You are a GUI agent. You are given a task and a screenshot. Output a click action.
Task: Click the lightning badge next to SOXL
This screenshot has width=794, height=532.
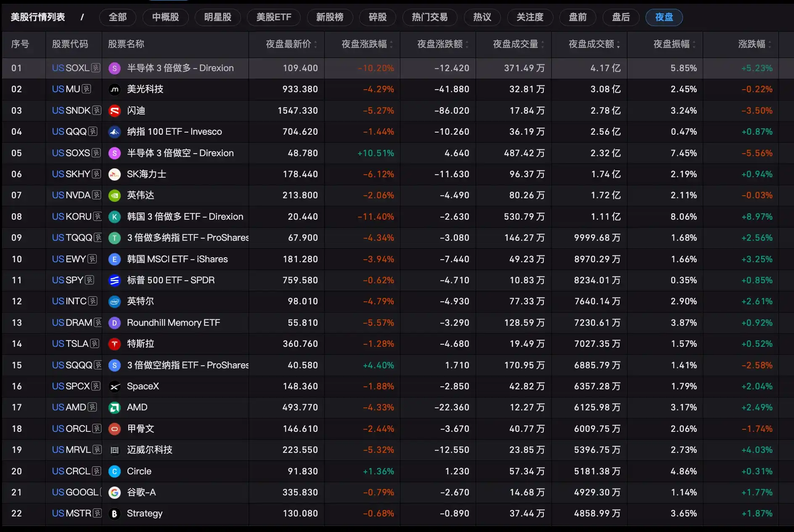click(96, 68)
